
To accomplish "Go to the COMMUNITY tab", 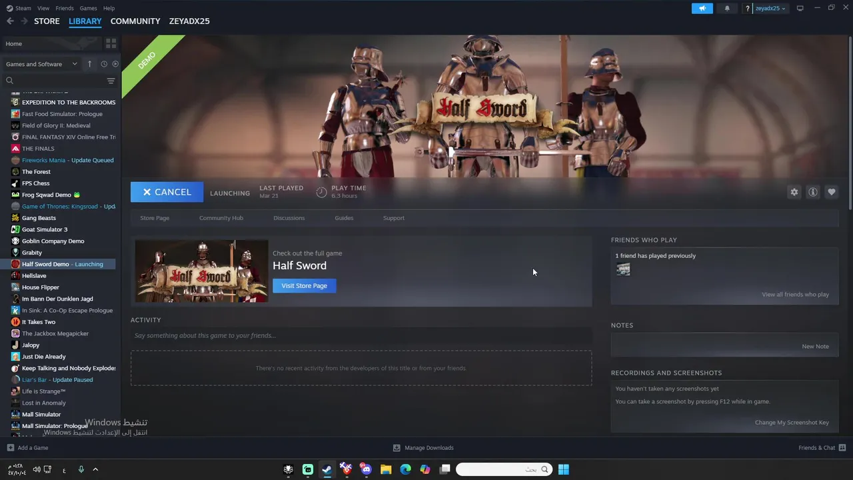I will (x=135, y=21).
